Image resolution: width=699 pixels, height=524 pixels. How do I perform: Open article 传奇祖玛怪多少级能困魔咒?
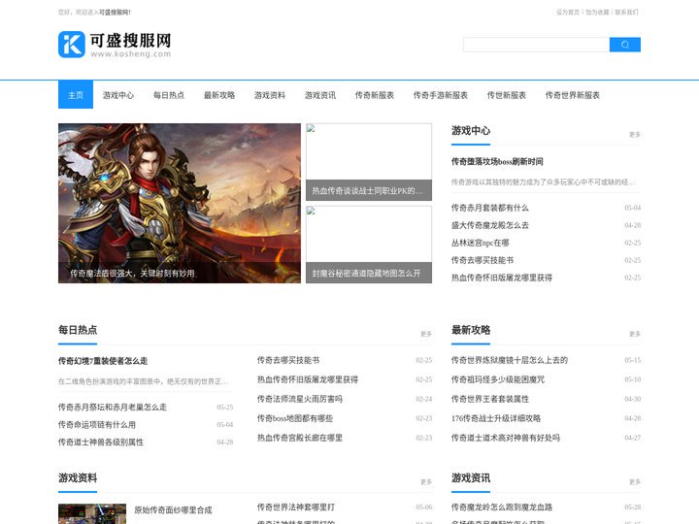(x=497, y=379)
